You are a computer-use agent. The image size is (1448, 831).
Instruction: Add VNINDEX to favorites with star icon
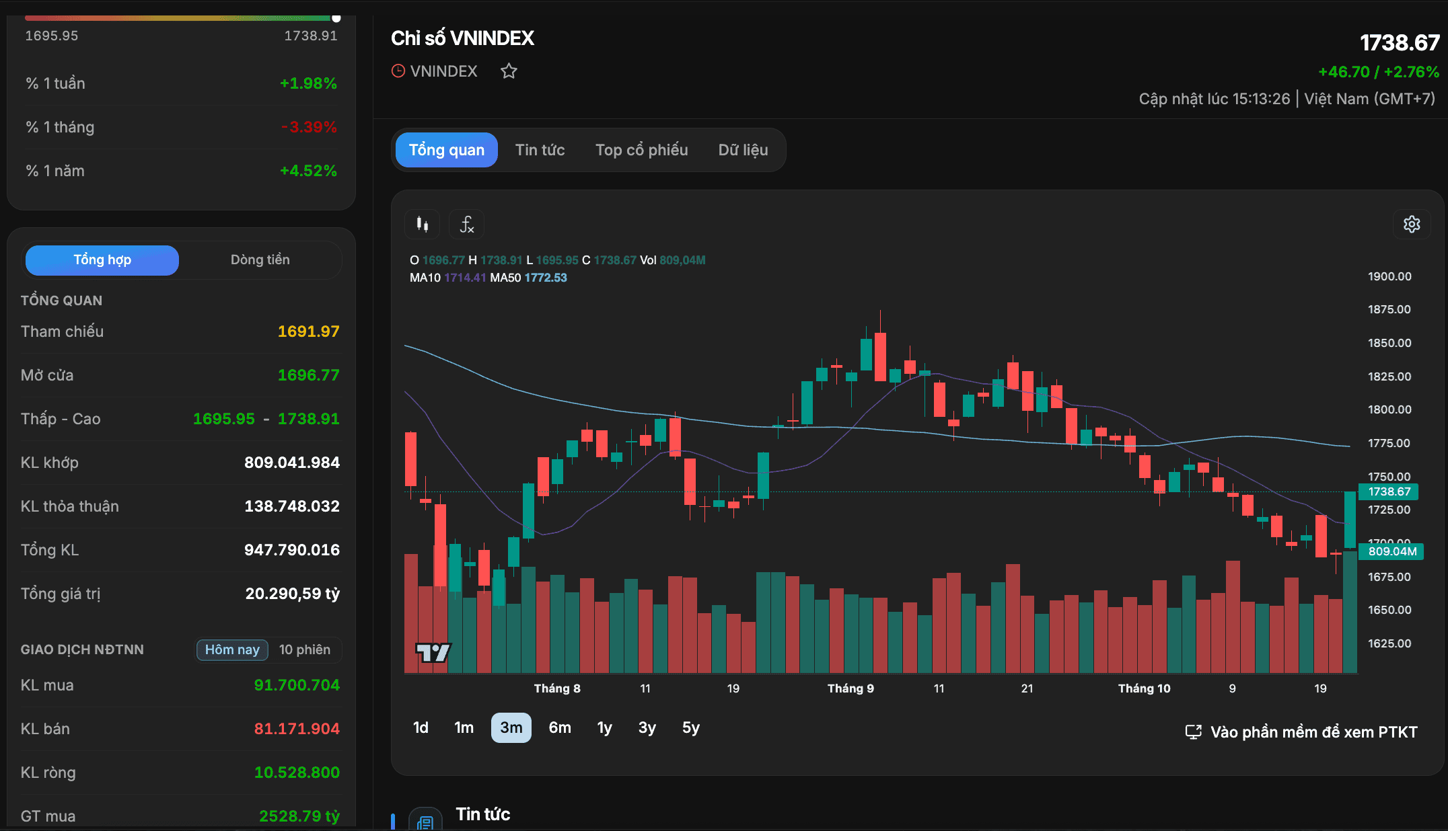pos(509,71)
